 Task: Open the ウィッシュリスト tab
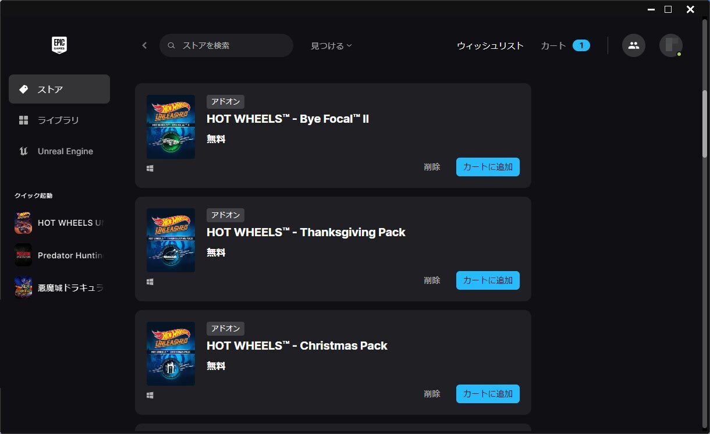[x=490, y=45]
